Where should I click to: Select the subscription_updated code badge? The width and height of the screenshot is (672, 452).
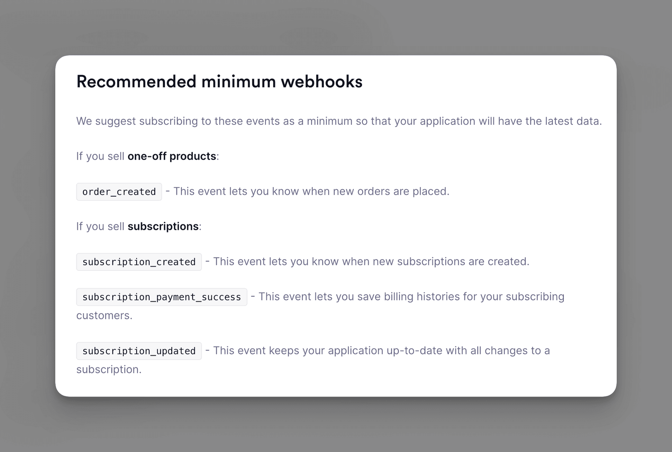click(139, 351)
